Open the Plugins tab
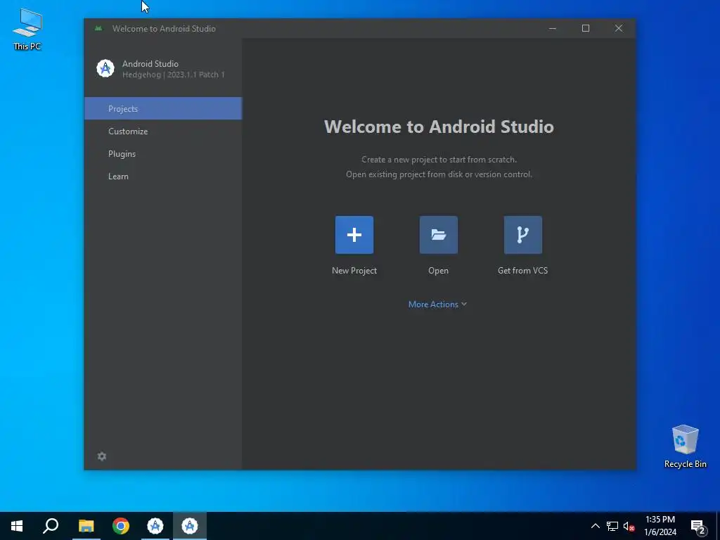720x540 pixels. pos(163,153)
